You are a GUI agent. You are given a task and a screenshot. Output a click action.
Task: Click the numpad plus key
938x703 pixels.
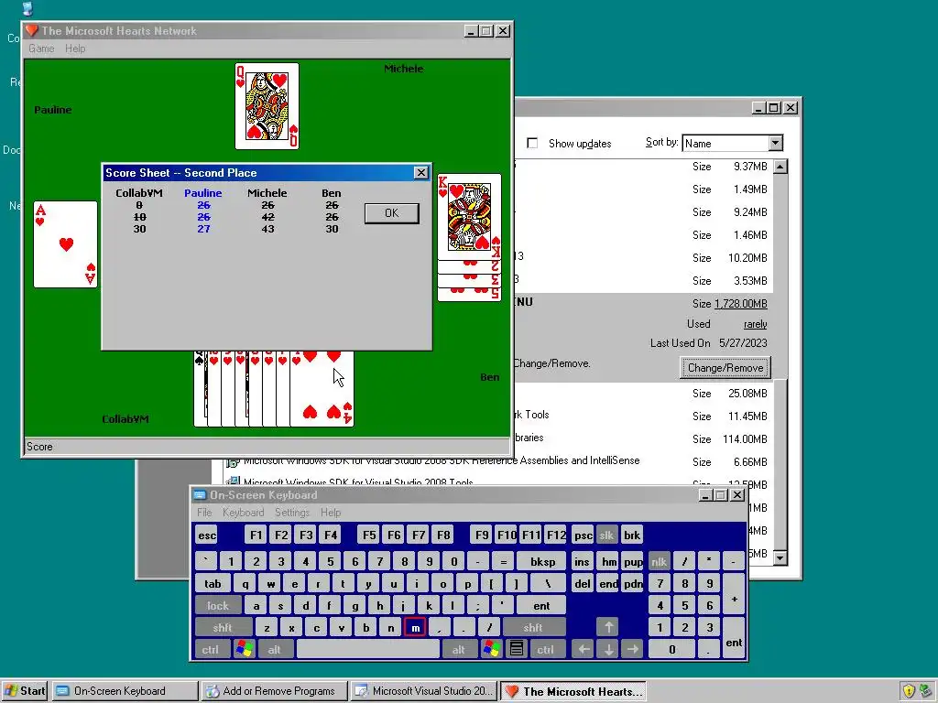pyautogui.click(x=734, y=598)
